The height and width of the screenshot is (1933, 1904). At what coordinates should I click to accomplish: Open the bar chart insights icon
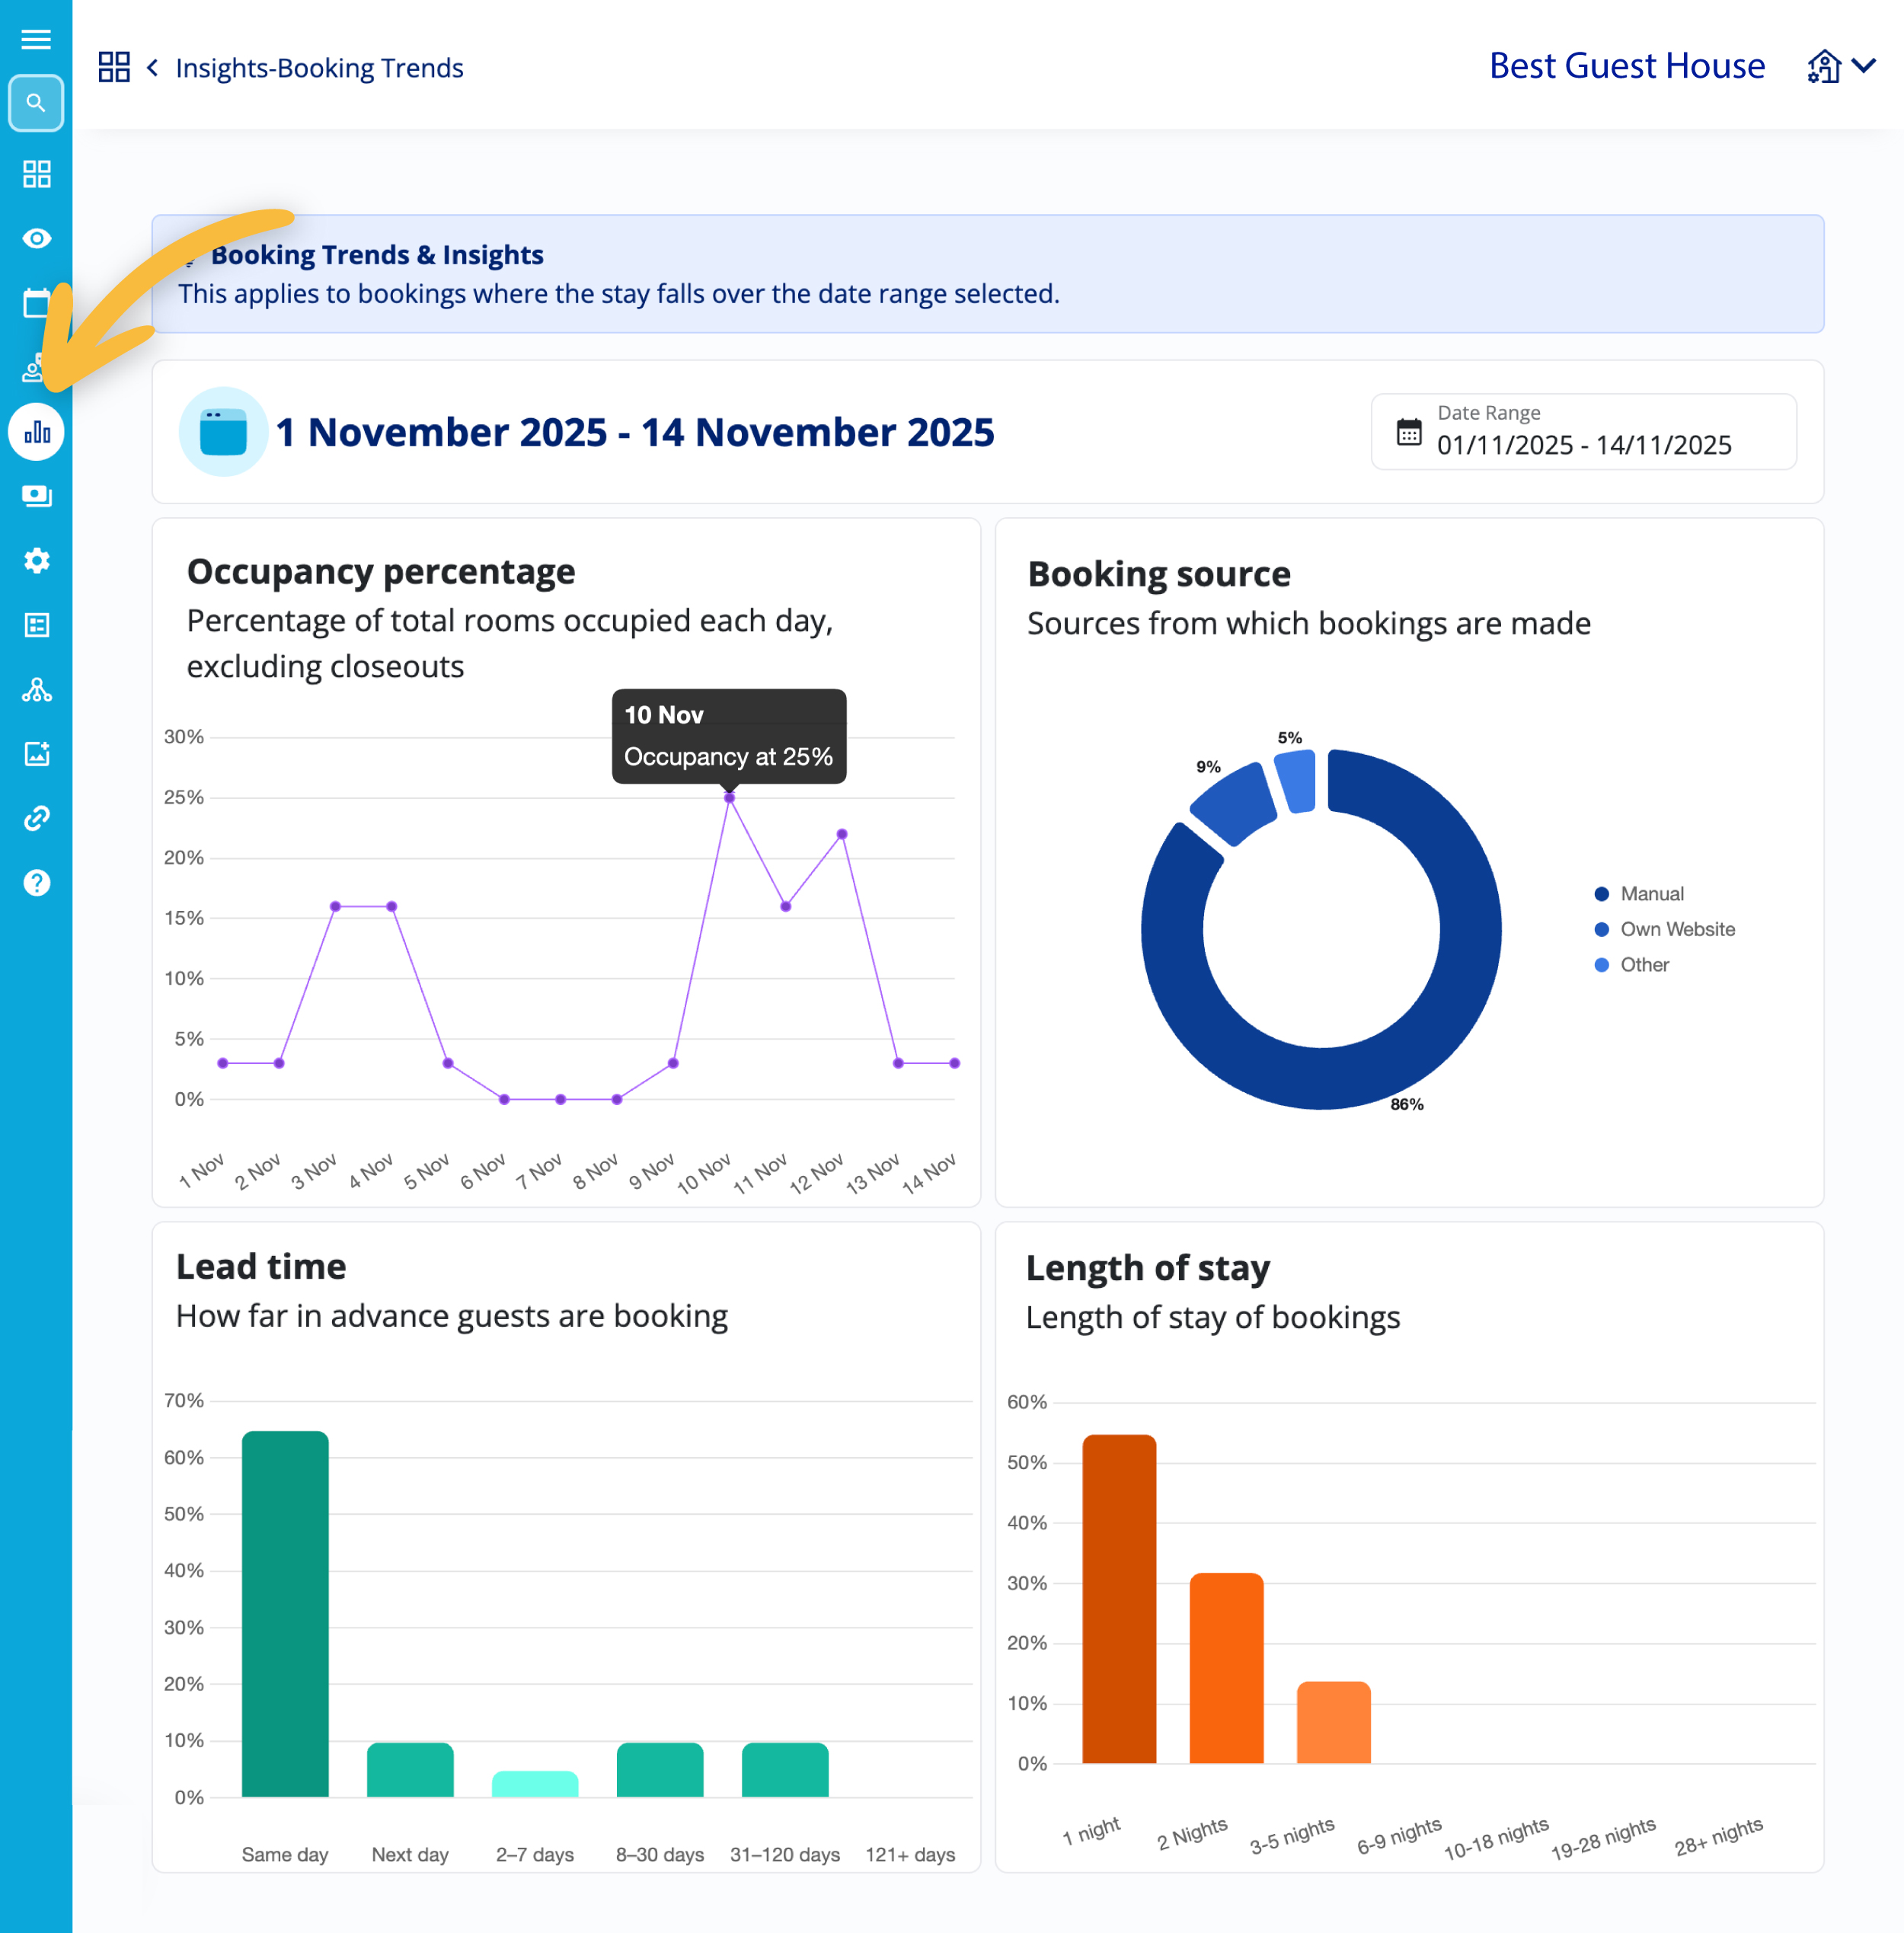coord(37,432)
